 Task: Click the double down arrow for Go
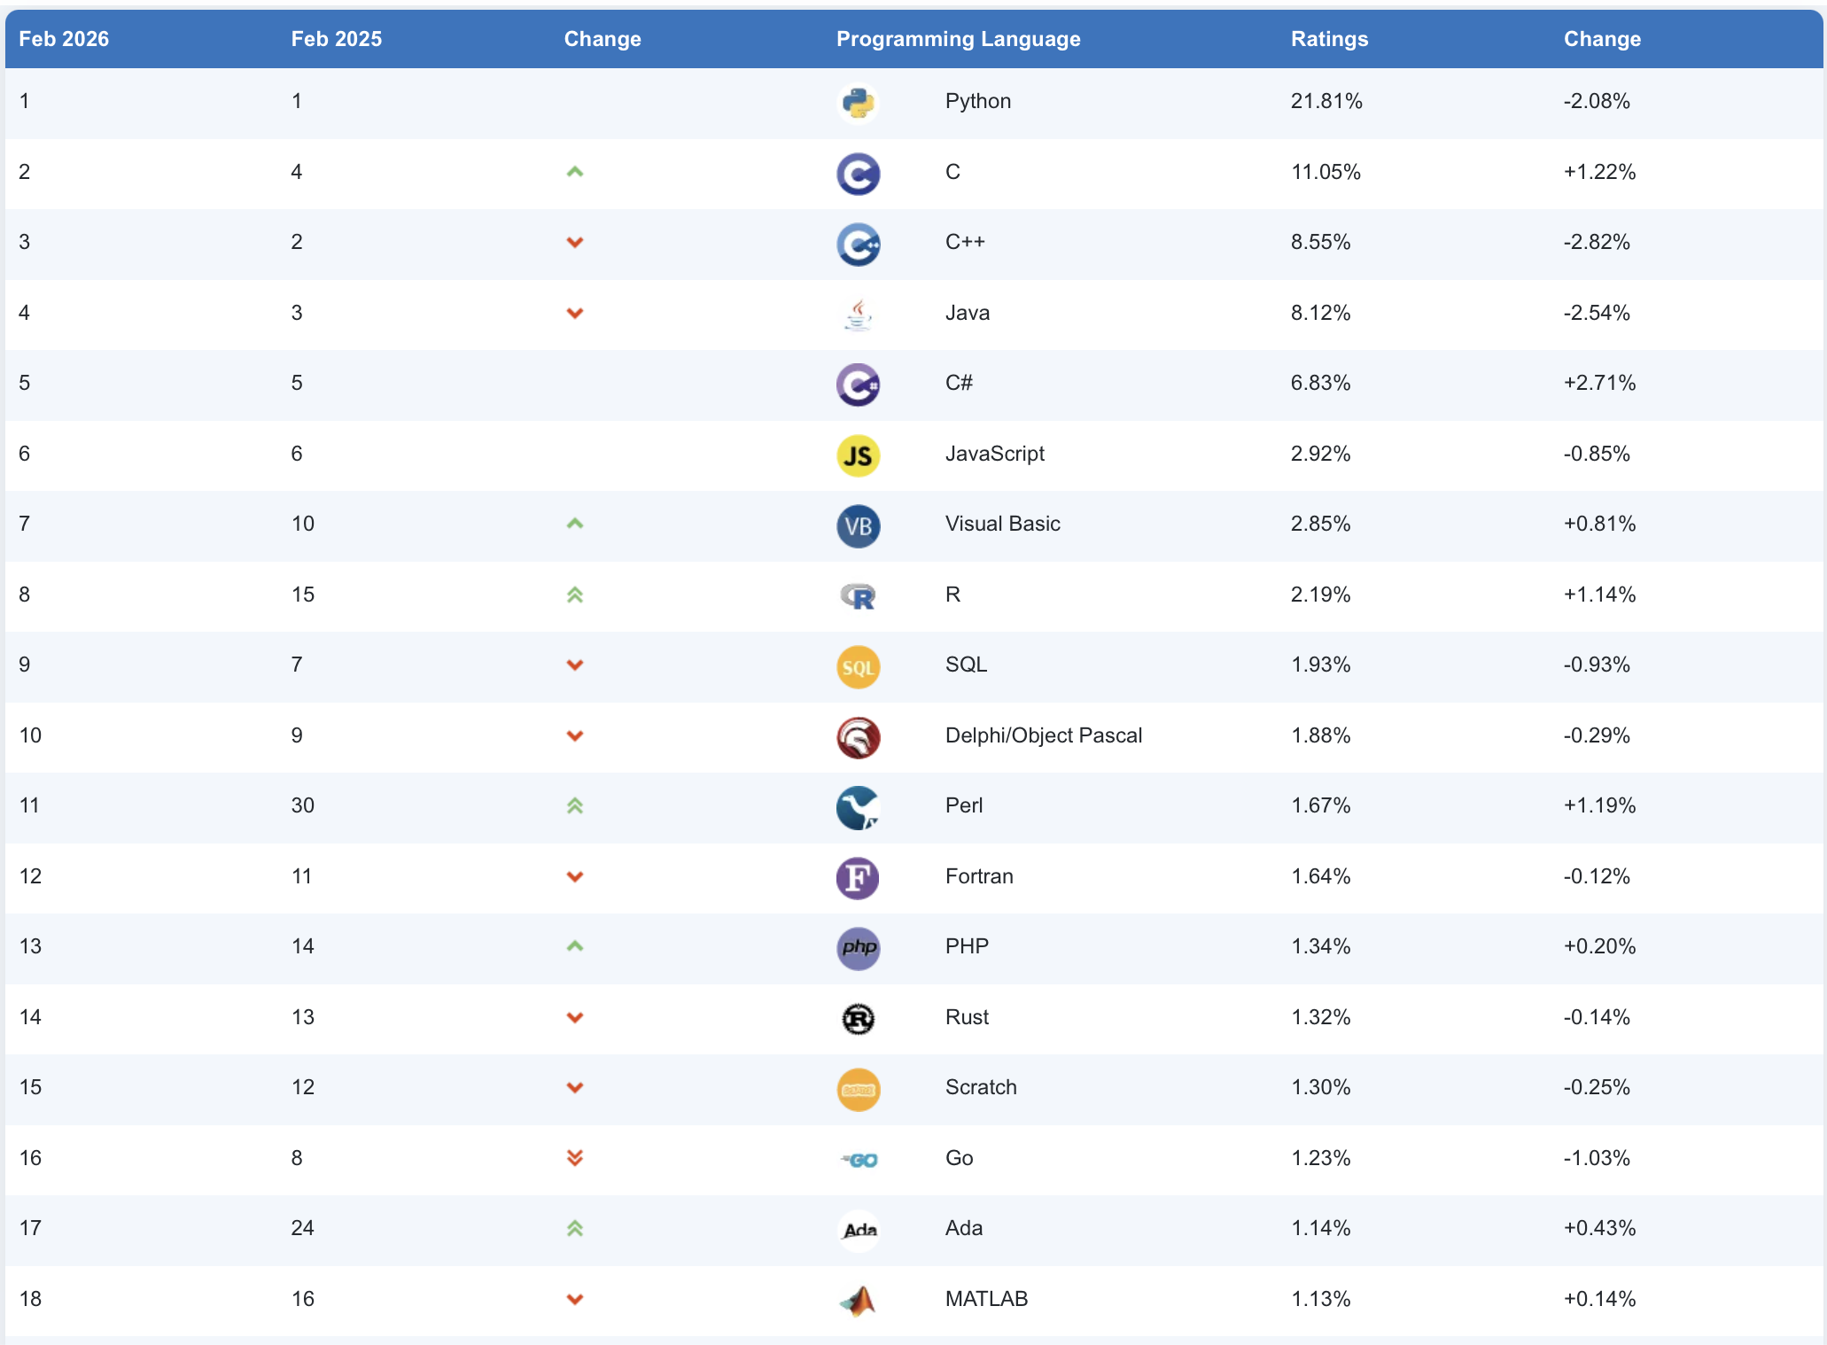(575, 1158)
